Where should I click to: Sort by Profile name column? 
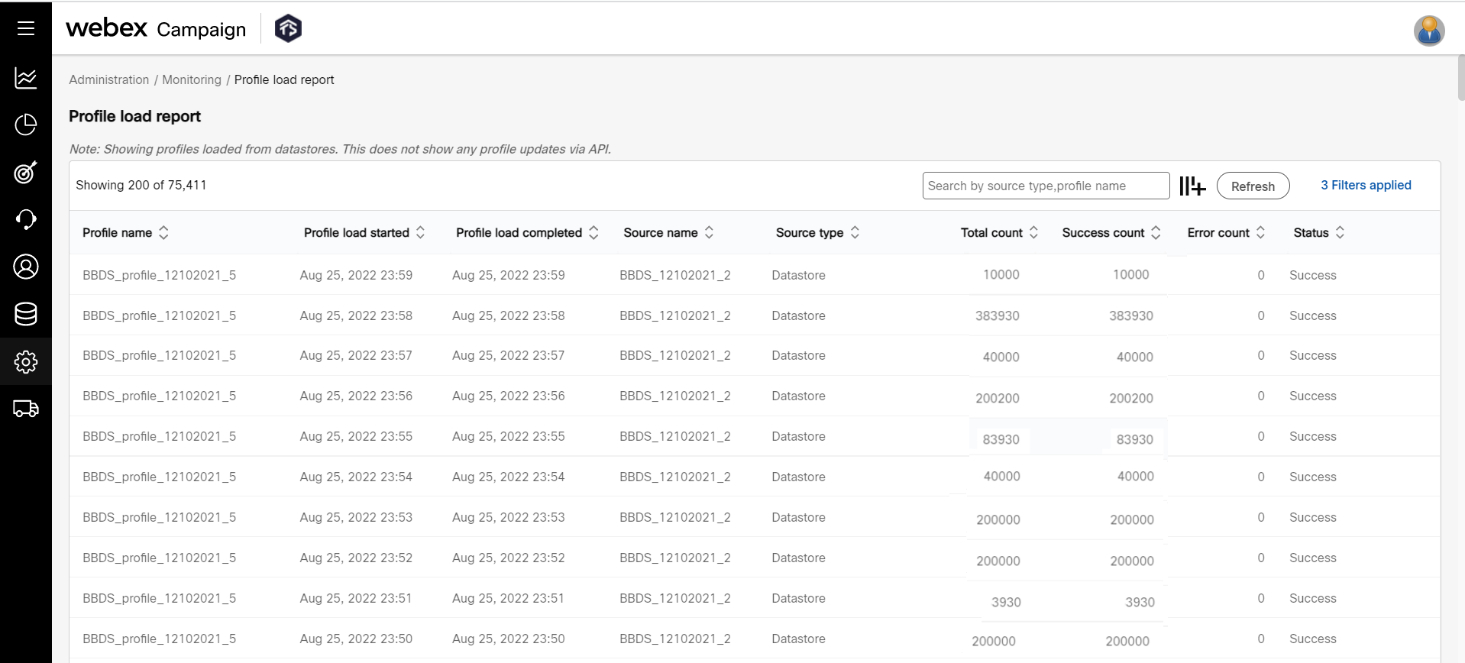pyautogui.click(x=163, y=233)
